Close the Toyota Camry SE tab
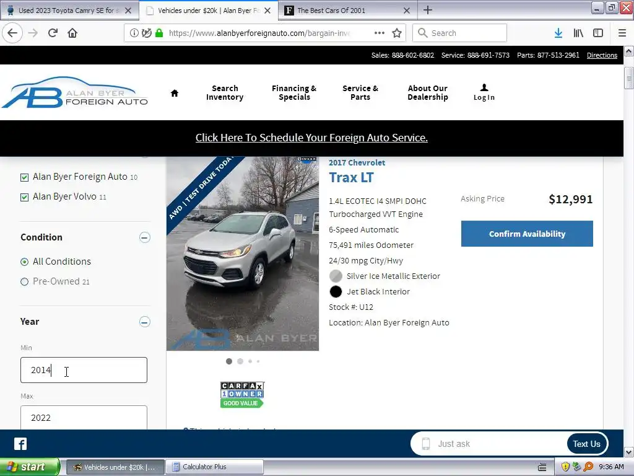The width and height of the screenshot is (634, 476). click(x=128, y=11)
